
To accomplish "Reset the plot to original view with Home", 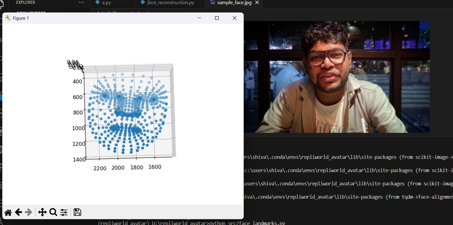I will [x=8, y=212].
